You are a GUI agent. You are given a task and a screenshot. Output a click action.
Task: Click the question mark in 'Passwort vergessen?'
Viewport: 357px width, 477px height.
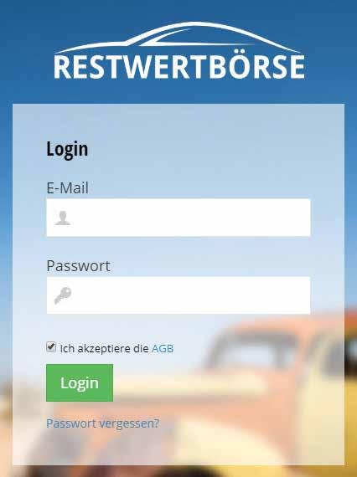156,423
